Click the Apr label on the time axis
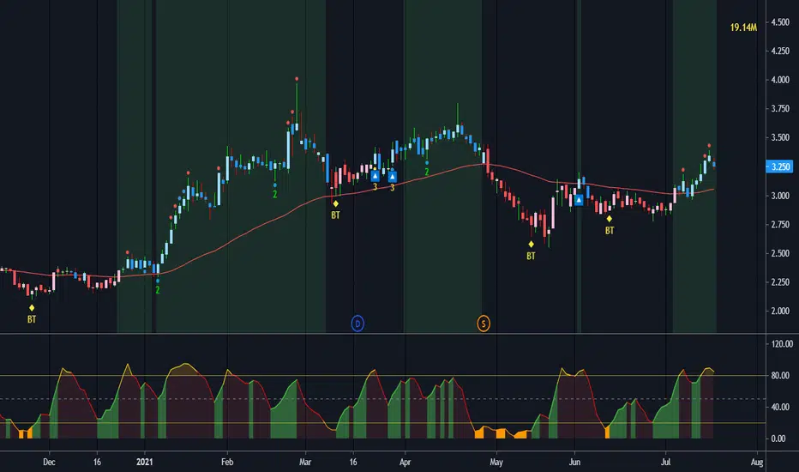Screen dimensions: 799x472 406,463
